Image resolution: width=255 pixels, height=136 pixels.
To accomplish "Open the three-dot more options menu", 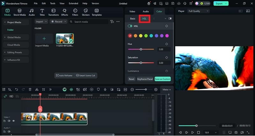I will tap(118, 22).
